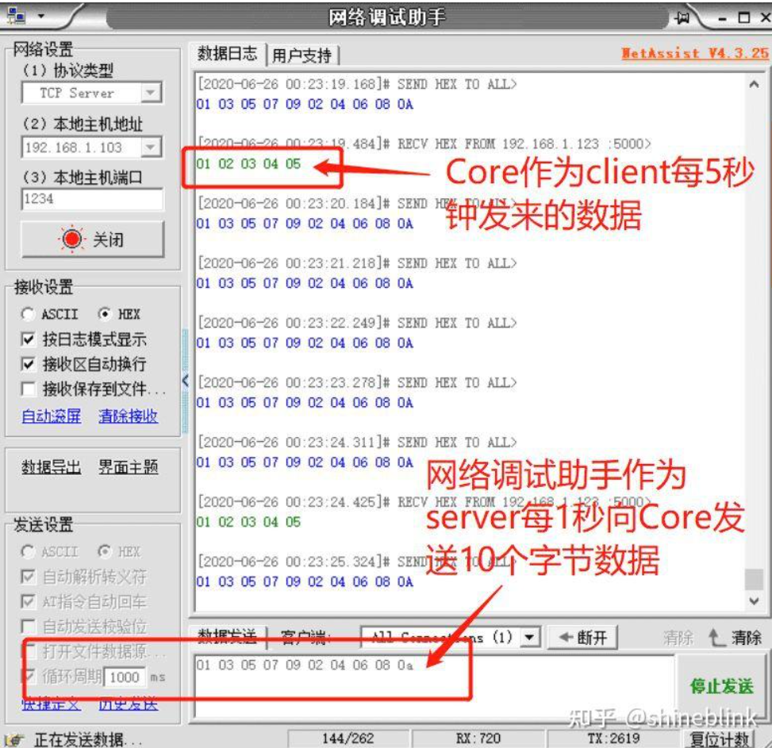
Task: Click the 停止发送 button
Action: 720,686
